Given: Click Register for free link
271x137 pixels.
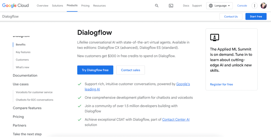Looking at the screenshot, I should 221,84.
